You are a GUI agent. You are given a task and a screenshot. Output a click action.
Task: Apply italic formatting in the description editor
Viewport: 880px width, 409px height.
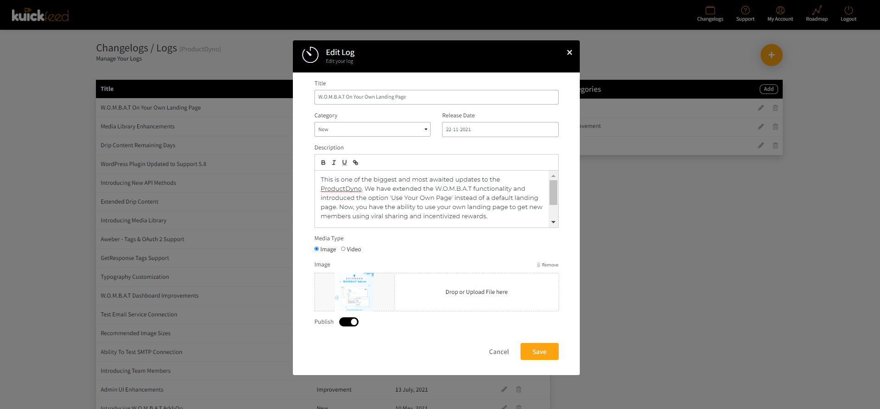[334, 162]
